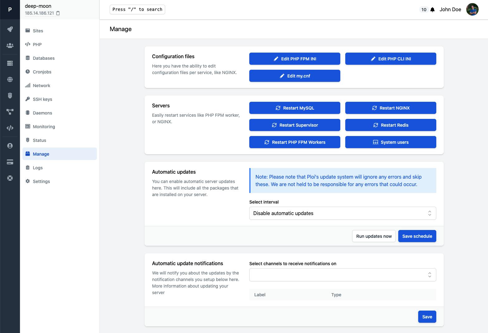Click the traffic light status icon in dark sidebar
Screen dimensions: 488x333
[10, 96]
